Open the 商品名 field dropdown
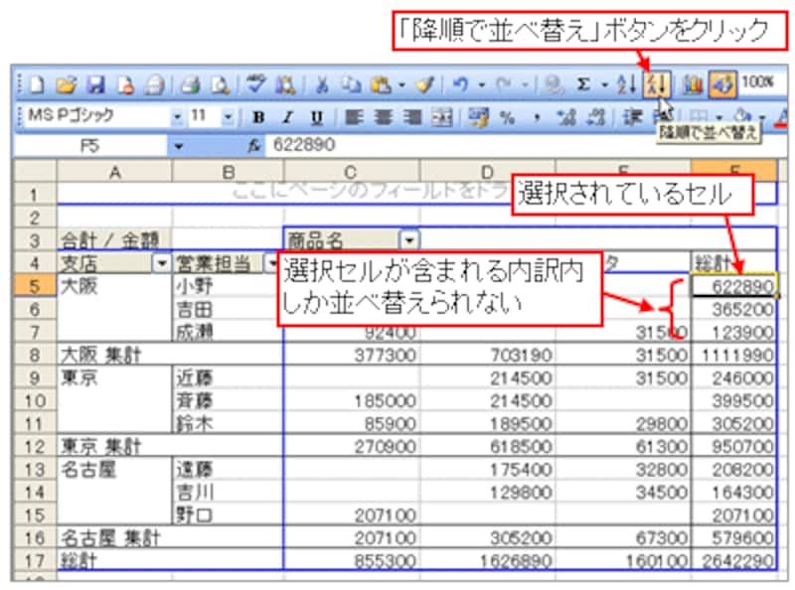Viewport: 795px width, 590px height. (408, 240)
